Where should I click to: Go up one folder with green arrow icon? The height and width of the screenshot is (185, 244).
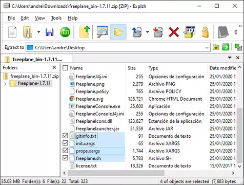pos(85,32)
